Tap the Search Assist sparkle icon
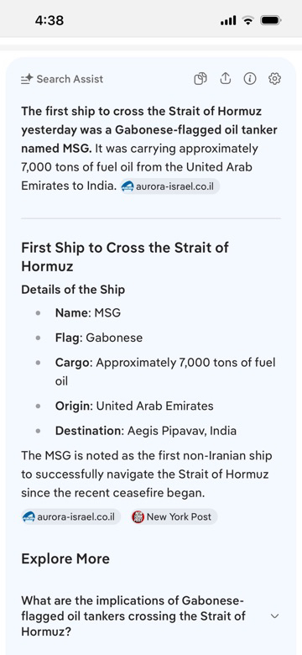 pyautogui.click(x=27, y=79)
